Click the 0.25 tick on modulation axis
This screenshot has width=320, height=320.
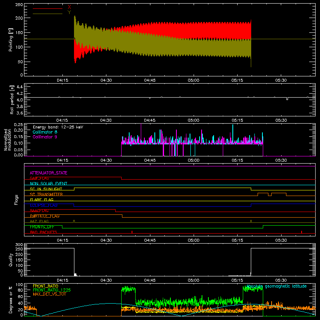(18, 125)
